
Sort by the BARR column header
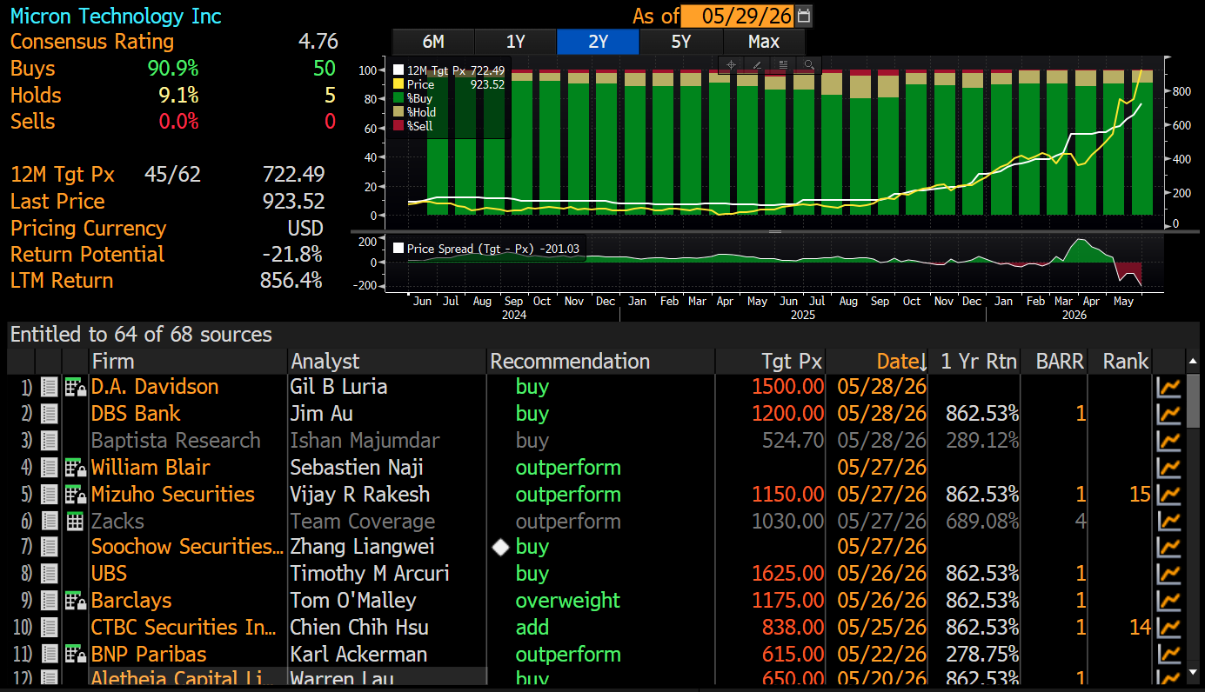[1054, 362]
